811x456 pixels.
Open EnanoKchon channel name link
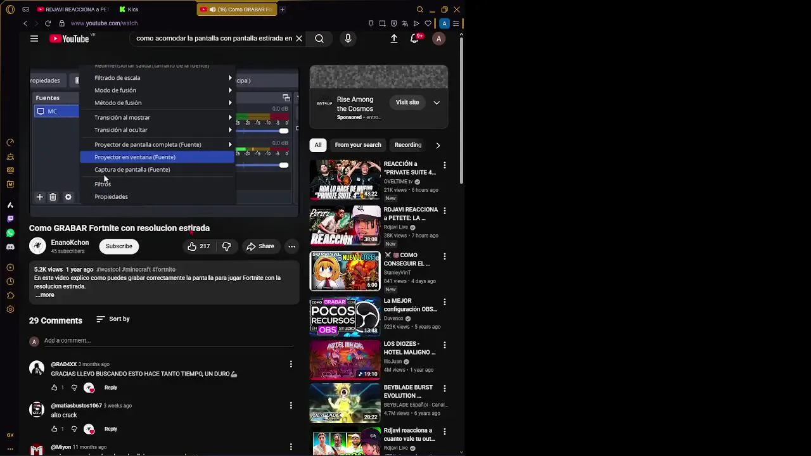[x=70, y=243]
